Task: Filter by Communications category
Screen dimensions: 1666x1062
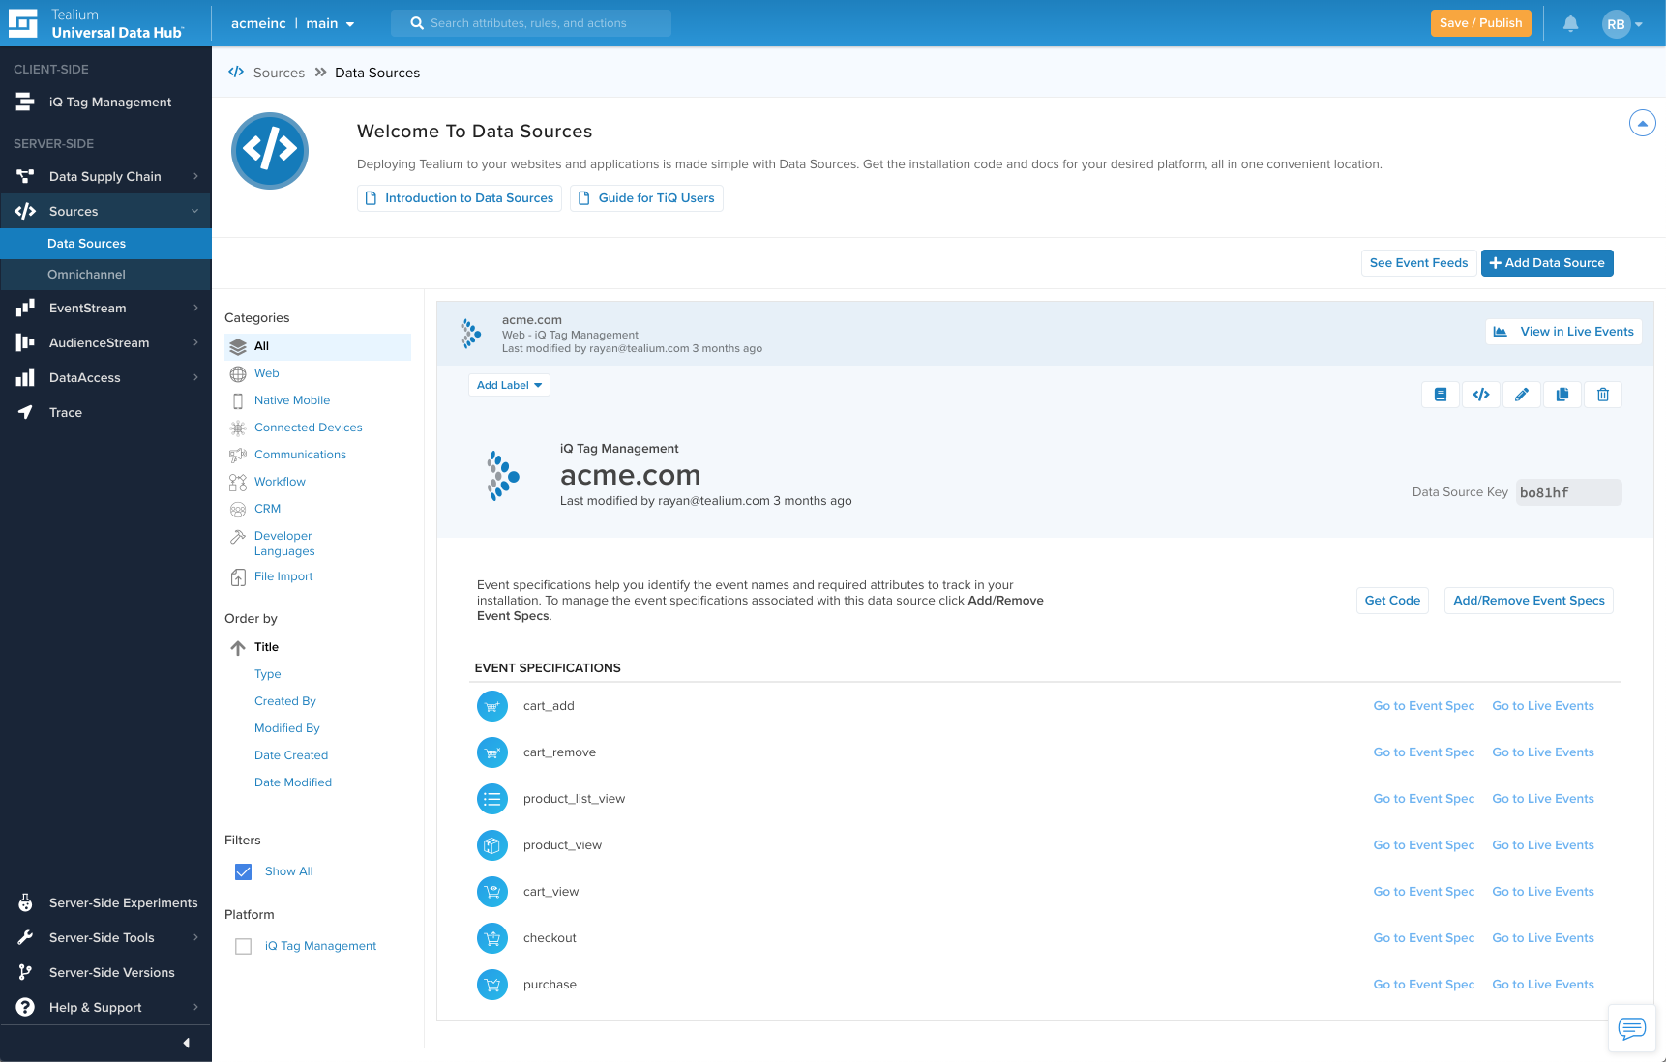Action: click(300, 455)
